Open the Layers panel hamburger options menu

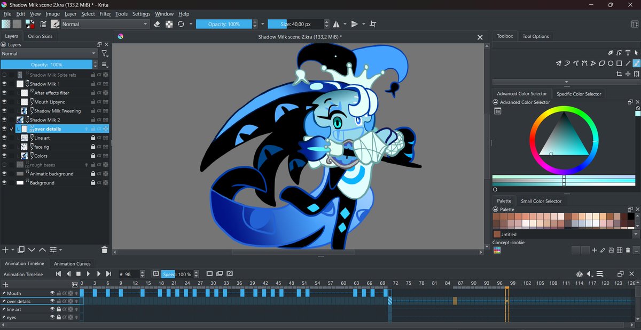pyautogui.click(x=105, y=65)
